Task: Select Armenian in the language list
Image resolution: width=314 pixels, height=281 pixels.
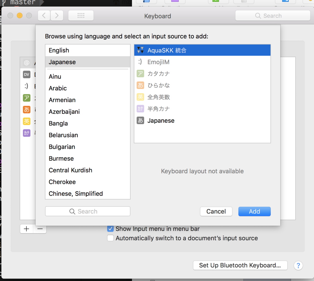Action: [x=88, y=100]
